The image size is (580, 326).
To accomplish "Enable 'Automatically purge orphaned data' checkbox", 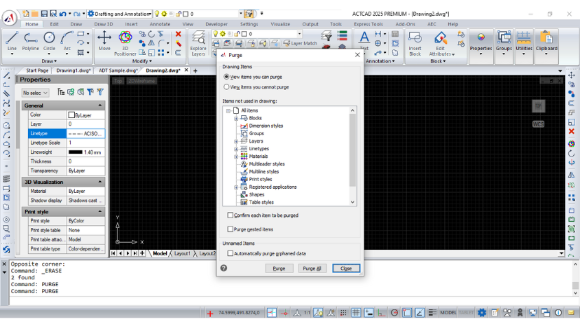I will point(230,253).
